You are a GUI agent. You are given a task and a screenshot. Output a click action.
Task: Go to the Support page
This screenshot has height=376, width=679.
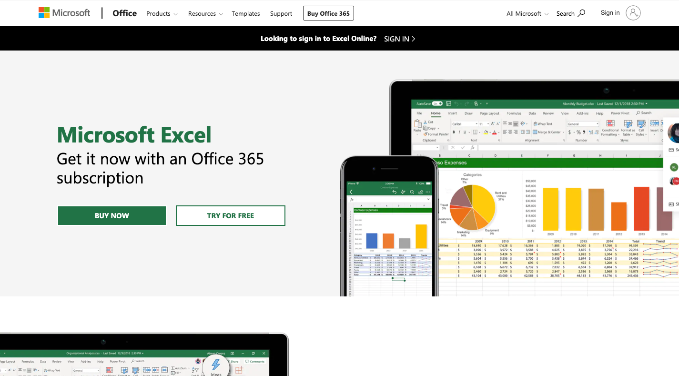coord(281,14)
